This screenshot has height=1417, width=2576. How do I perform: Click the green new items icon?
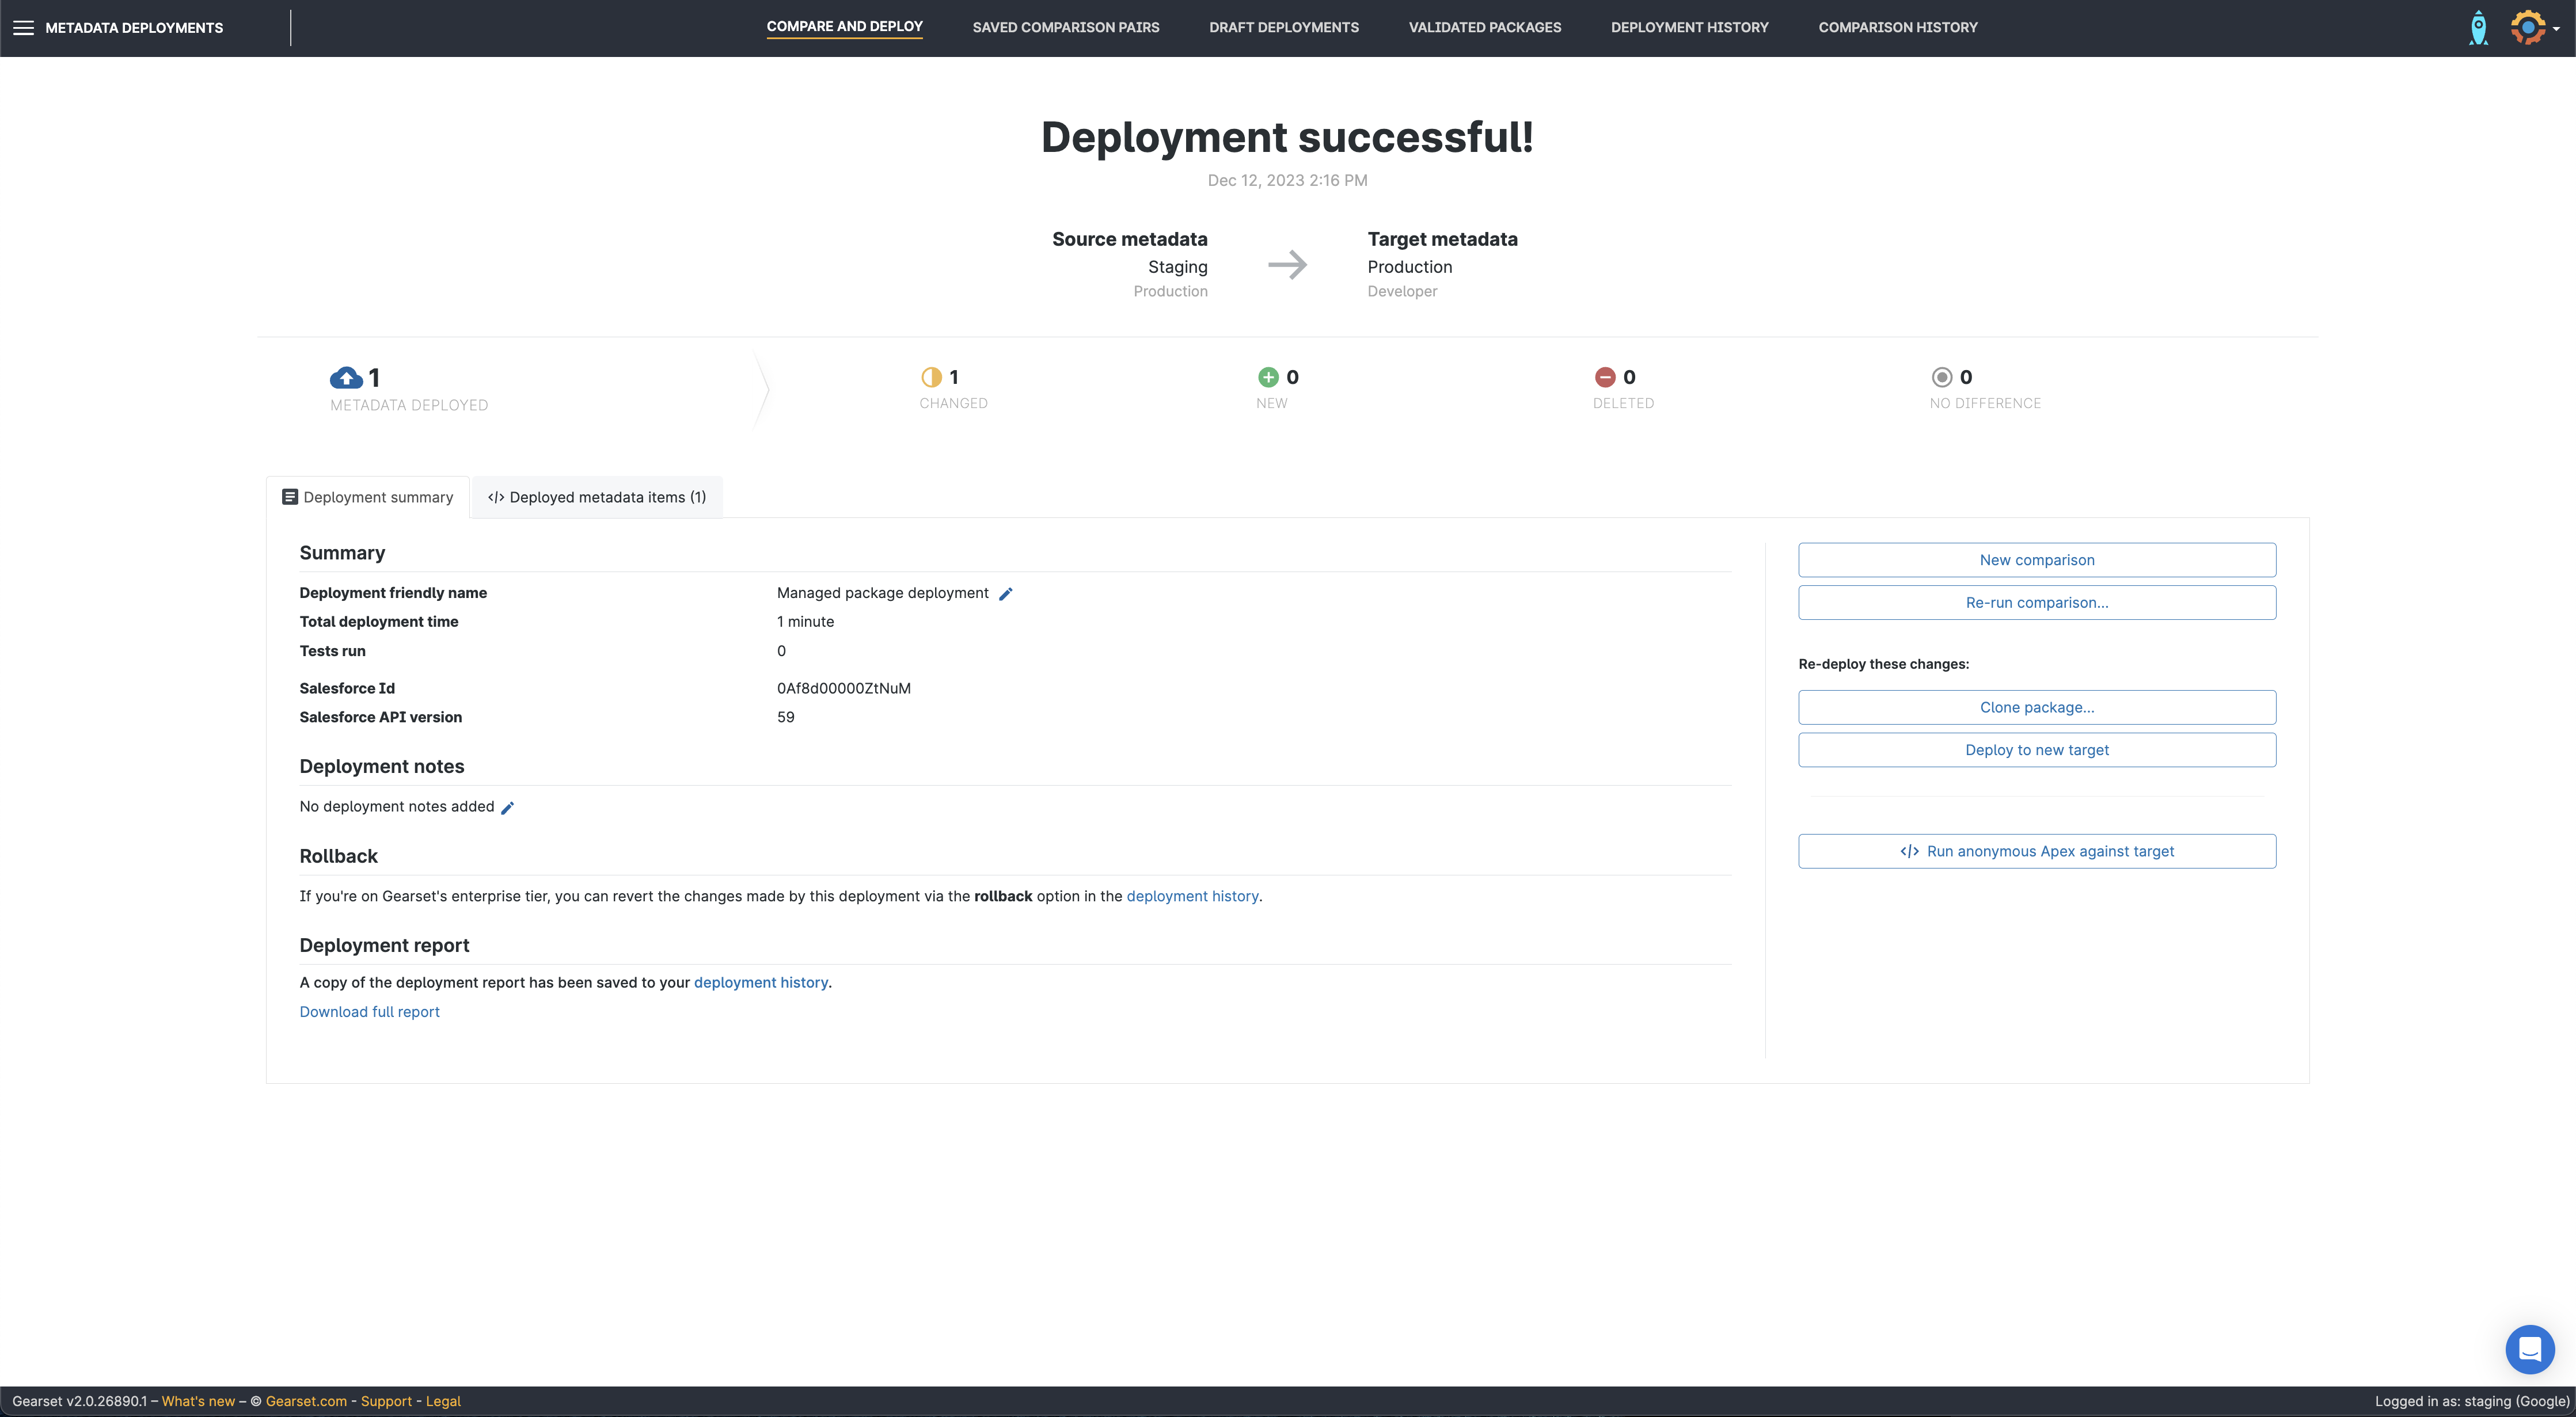(1268, 377)
